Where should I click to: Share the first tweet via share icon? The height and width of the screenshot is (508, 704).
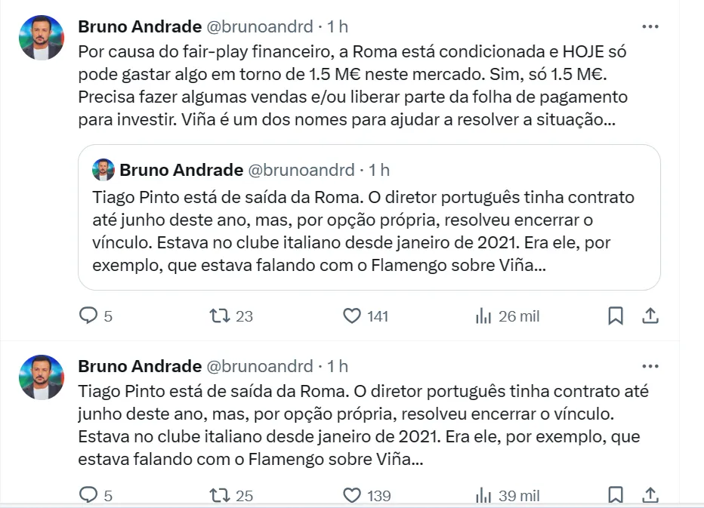[x=650, y=316]
